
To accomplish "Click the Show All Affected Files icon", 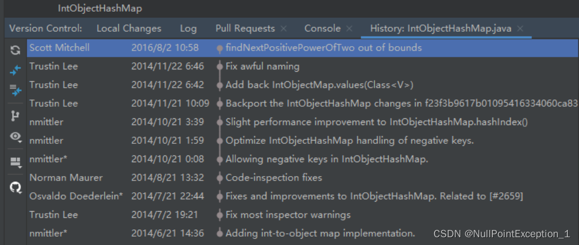I will (15, 90).
